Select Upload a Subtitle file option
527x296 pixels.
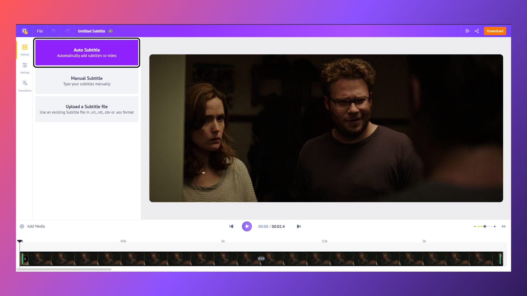pos(87,109)
